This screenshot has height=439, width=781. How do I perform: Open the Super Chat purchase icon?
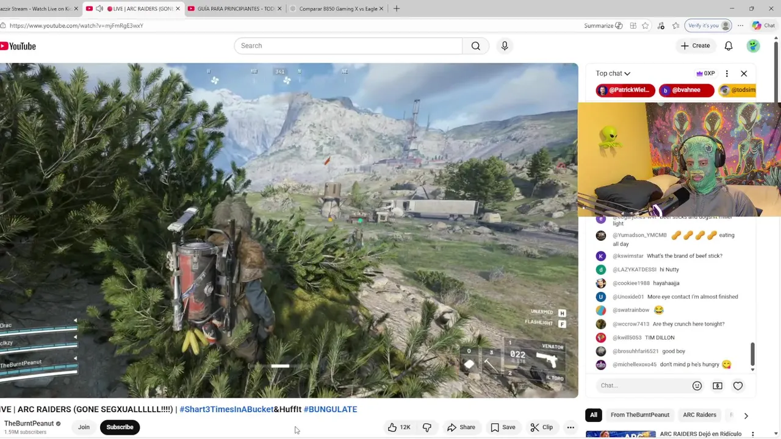click(718, 385)
